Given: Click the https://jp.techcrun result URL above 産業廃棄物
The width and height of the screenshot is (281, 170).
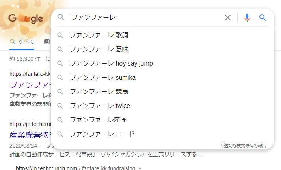Looking at the screenshot, I should tap(30, 124).
